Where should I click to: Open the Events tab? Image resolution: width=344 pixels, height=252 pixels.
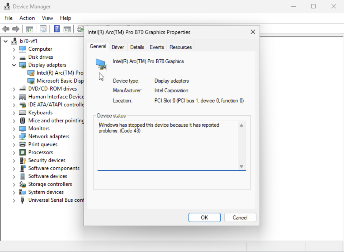coord(156,47)
